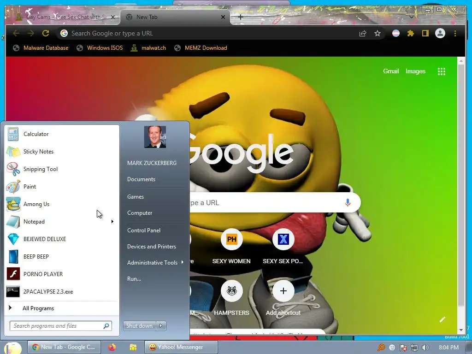The height and width of the screenshot is (354, 472).
Task: Expand the Administrative Tools submenu
Action: (155, 262)
